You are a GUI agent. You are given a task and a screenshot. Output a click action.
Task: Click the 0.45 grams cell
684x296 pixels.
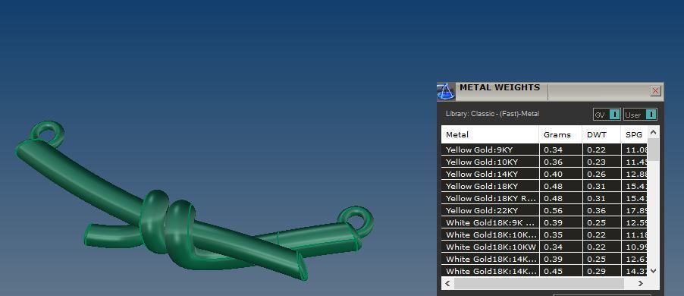(x=560, y=271)
